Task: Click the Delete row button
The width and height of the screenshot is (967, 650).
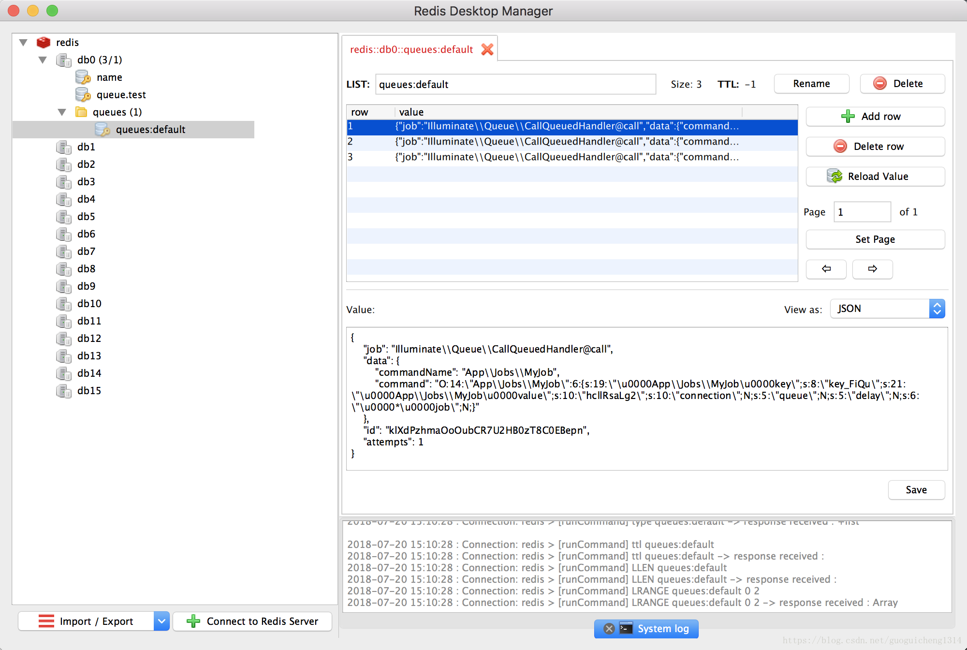Action: pos(875,147)
